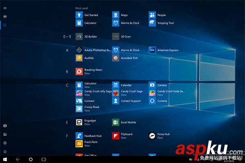
Task: Launch the Snipping Tool icon
Action: [x=152, y=23]
